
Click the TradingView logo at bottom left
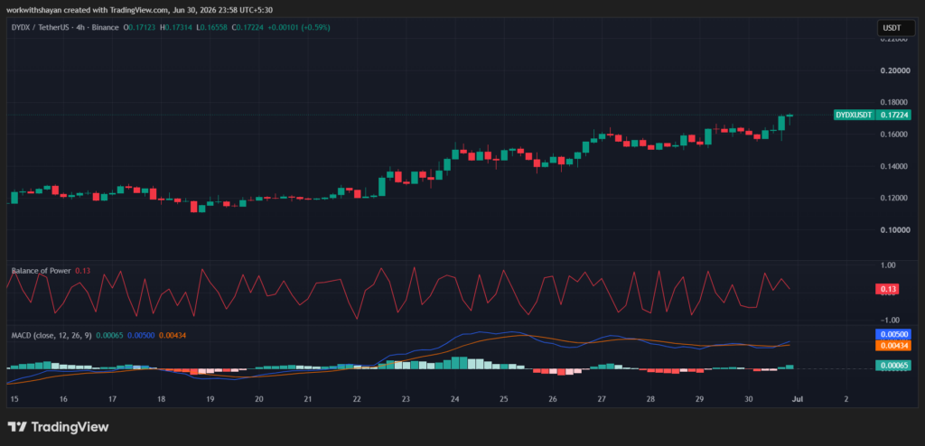click(x=58, y=427)
